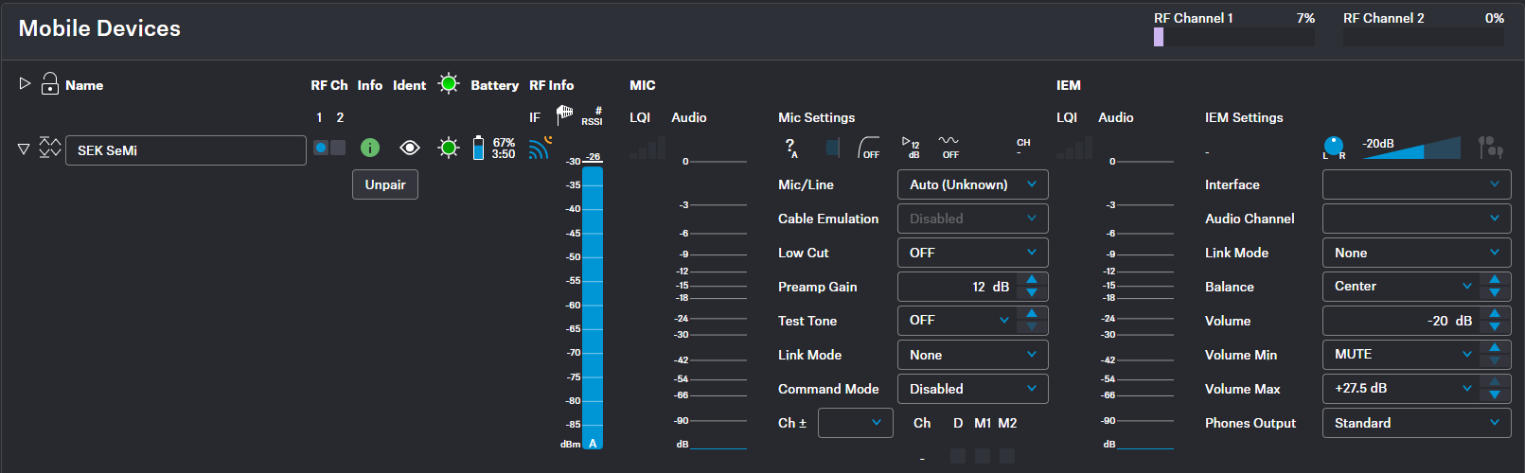This screenshot has height=473, width=1525.
Task: Select RF channel 1 for SEK SeMi
Action: point(321,148)
